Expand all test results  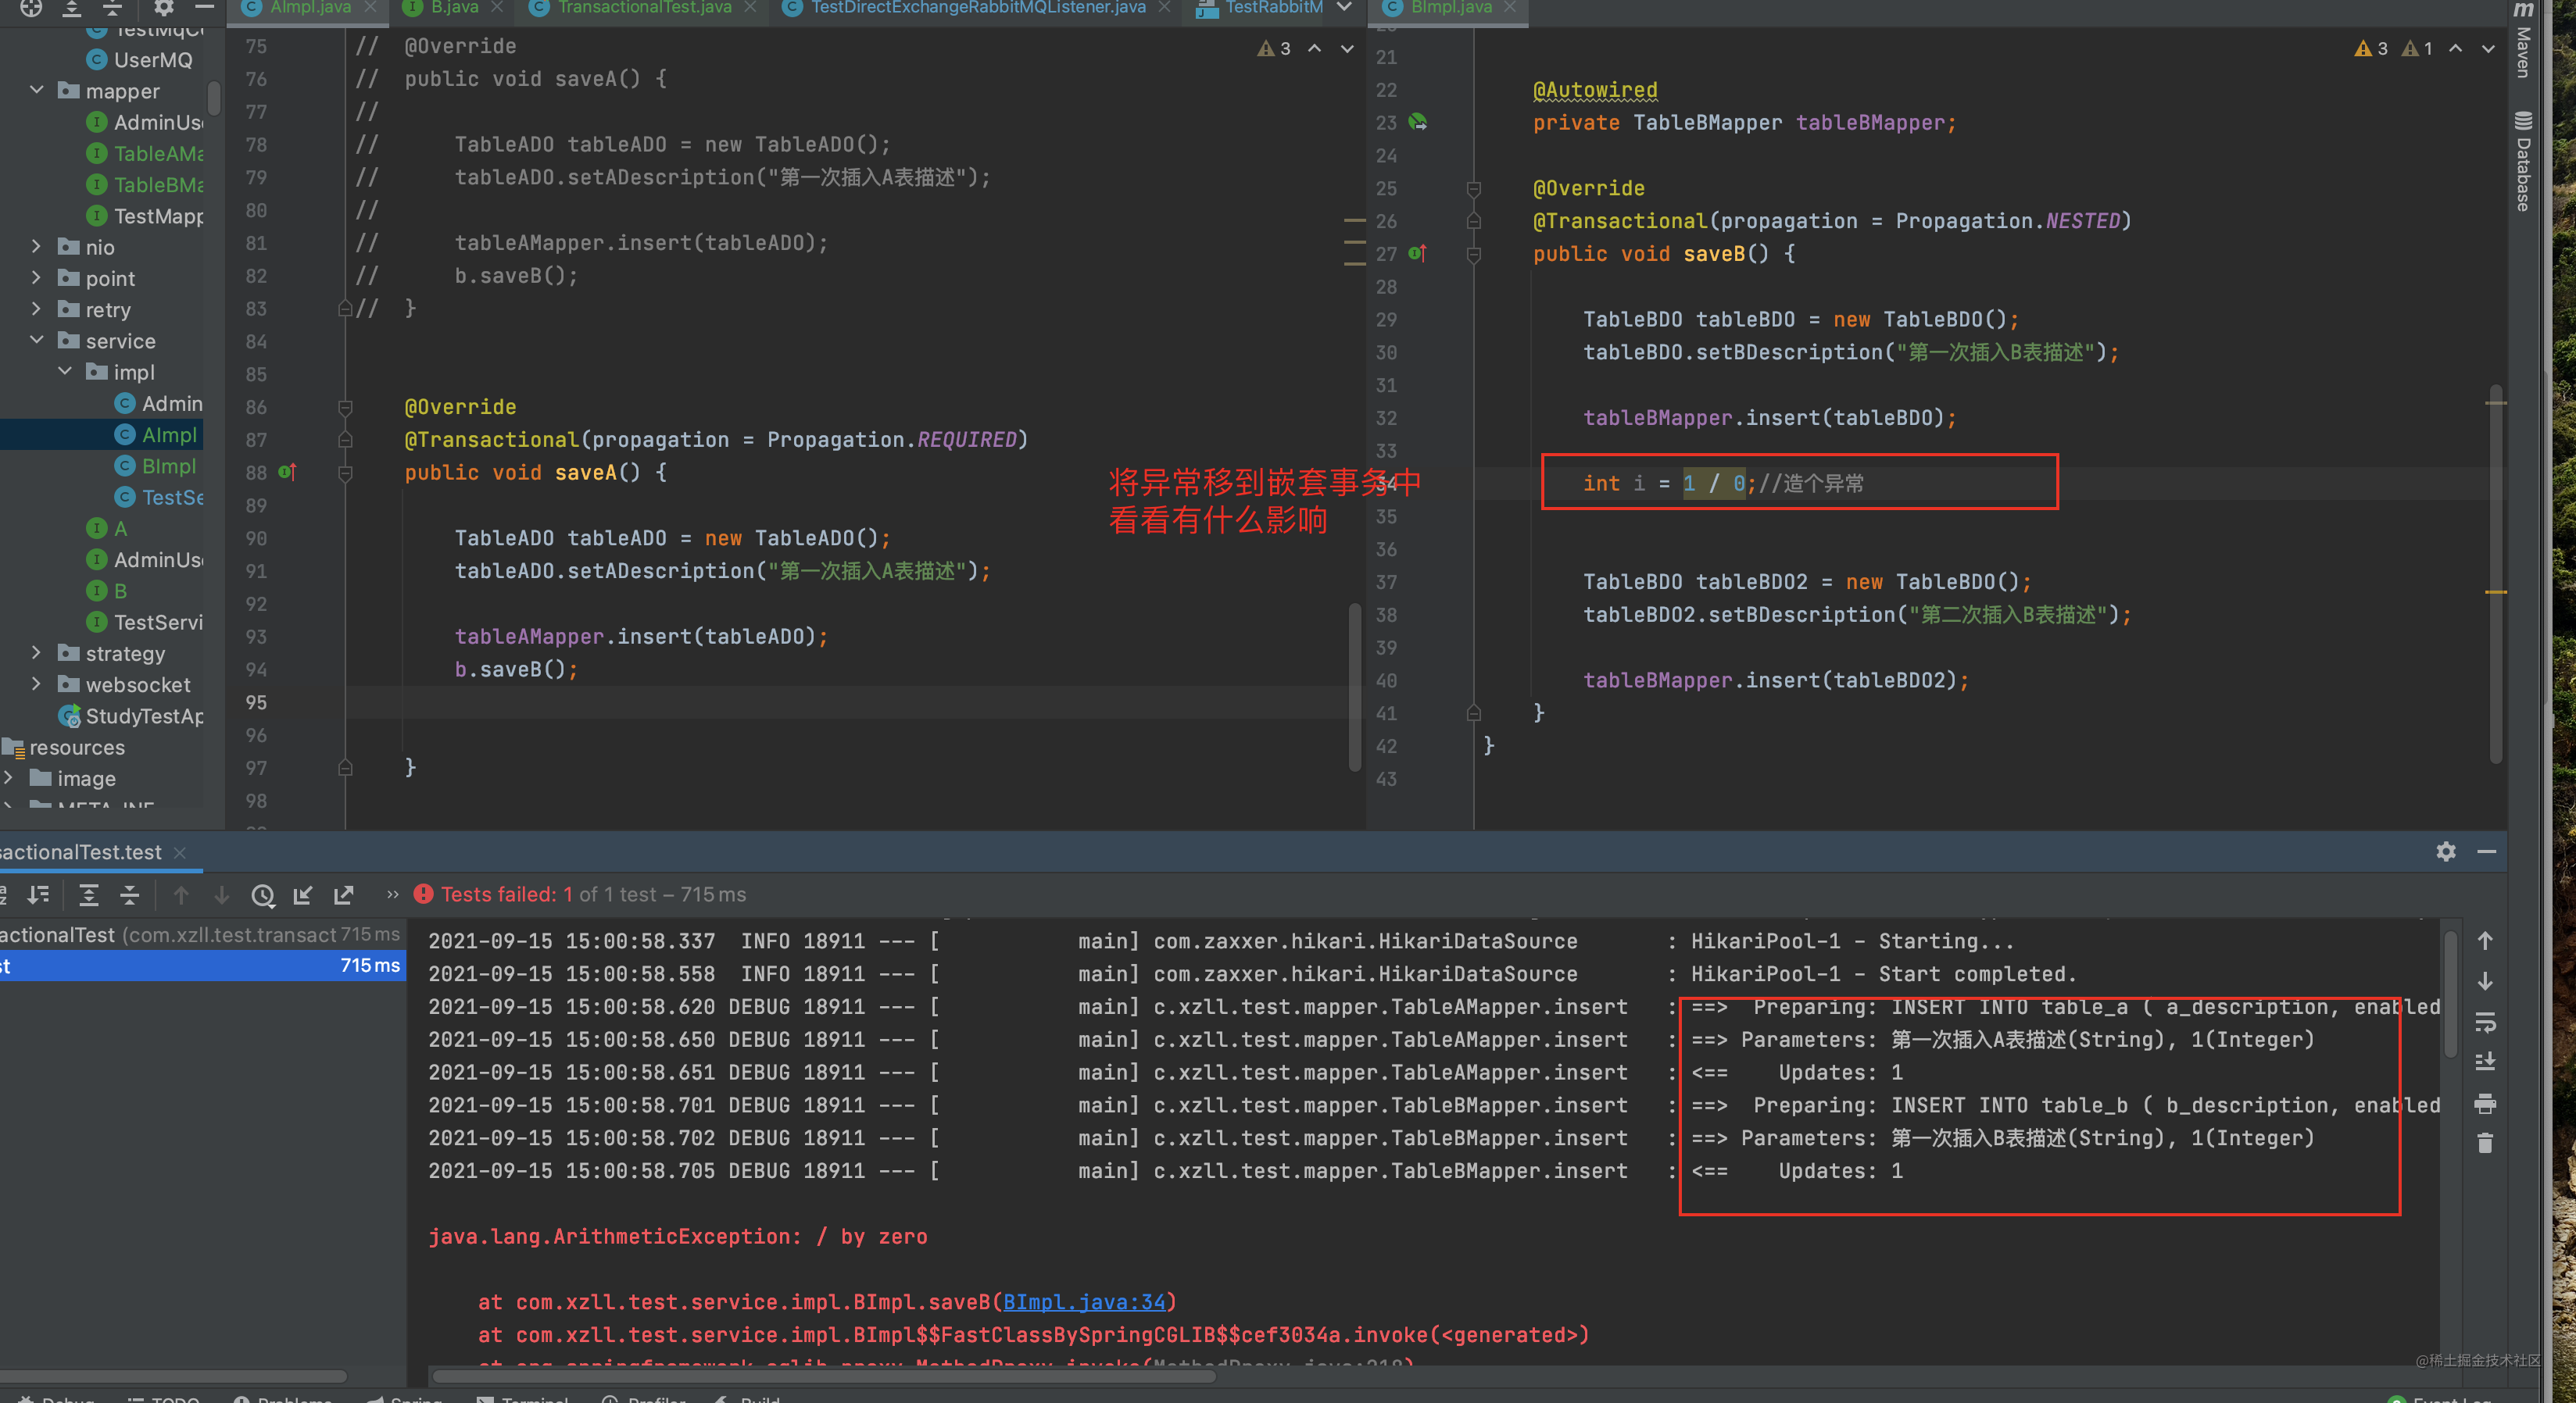point(89,895)
